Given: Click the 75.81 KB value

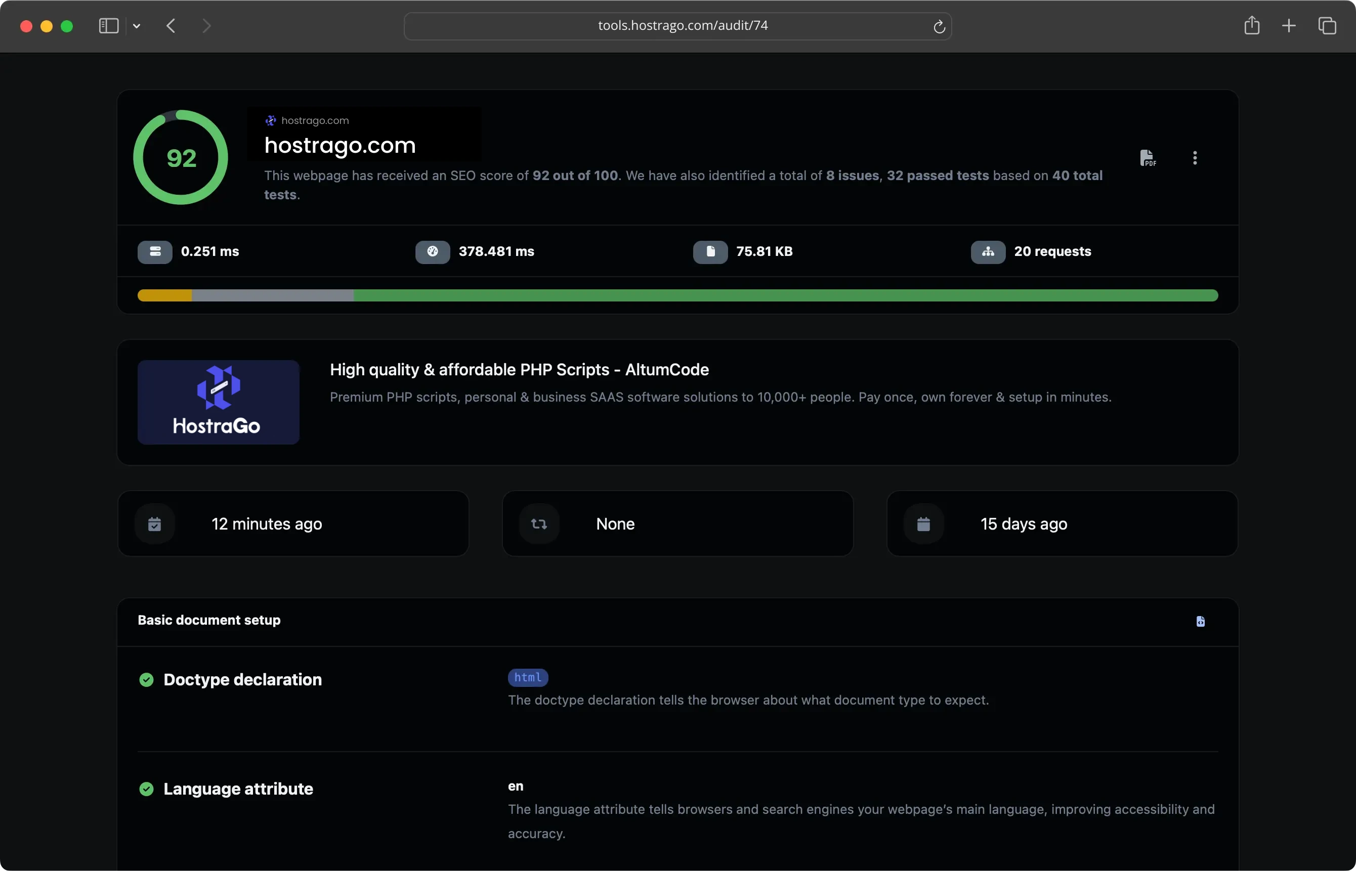Looking at the screenshot, I should pos(765,252).
